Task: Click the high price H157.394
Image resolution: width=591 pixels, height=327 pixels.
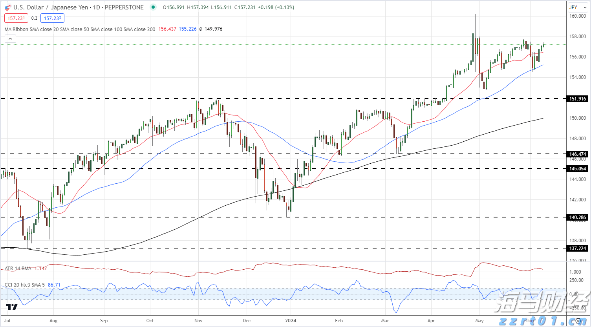Action: click(x=198, y=7)
